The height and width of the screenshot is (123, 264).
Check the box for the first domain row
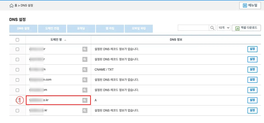pyautogui.click(x=17, y=49)
